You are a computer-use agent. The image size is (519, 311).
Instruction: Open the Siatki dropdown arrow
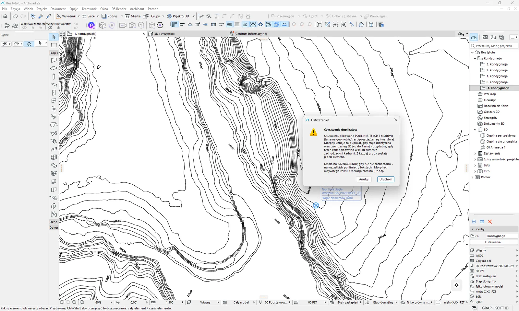(x=98, y=16)
